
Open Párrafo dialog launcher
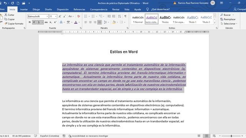pos(127,28)
